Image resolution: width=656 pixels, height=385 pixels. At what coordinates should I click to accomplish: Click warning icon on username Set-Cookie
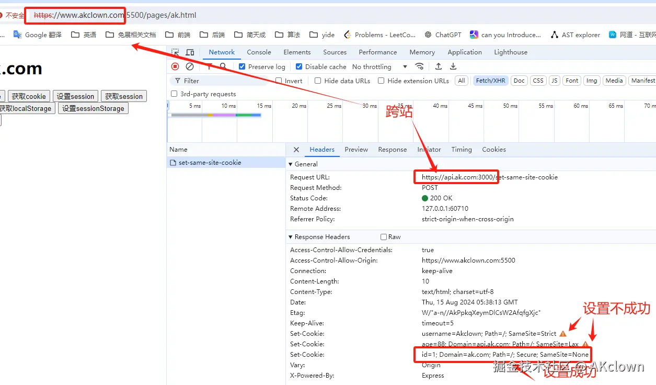pos(562,334)
